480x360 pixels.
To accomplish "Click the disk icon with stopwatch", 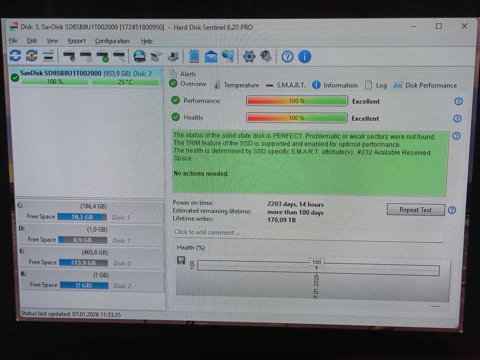I will pyautogui.click(x=69, y=57).
